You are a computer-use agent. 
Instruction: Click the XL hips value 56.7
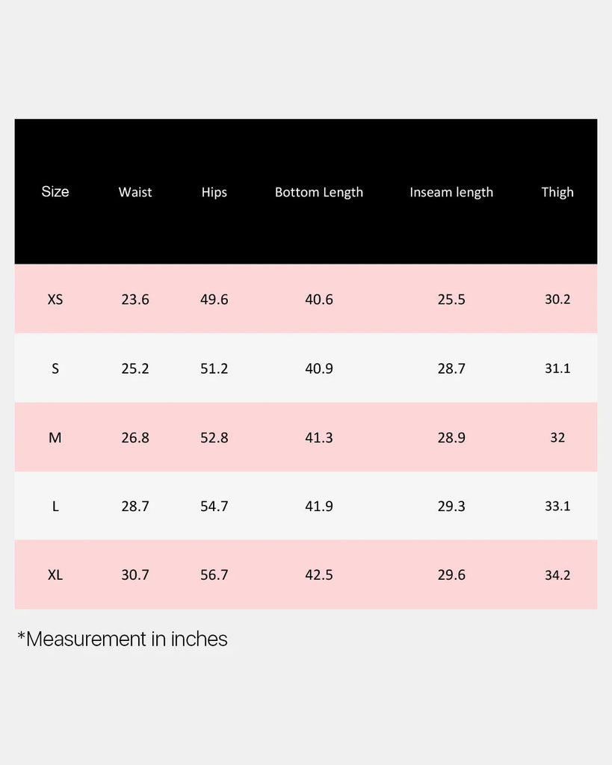214,575
